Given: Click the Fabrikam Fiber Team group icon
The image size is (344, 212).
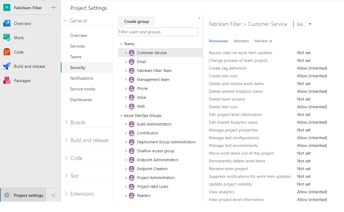Looking at the screenshot, I should 132,70.
